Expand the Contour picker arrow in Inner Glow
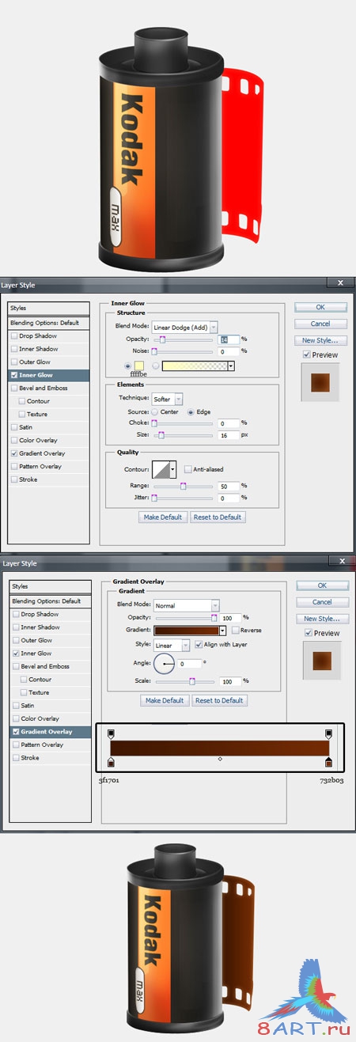This screenshot has height=1042, width=356. (x=174, y=470)
